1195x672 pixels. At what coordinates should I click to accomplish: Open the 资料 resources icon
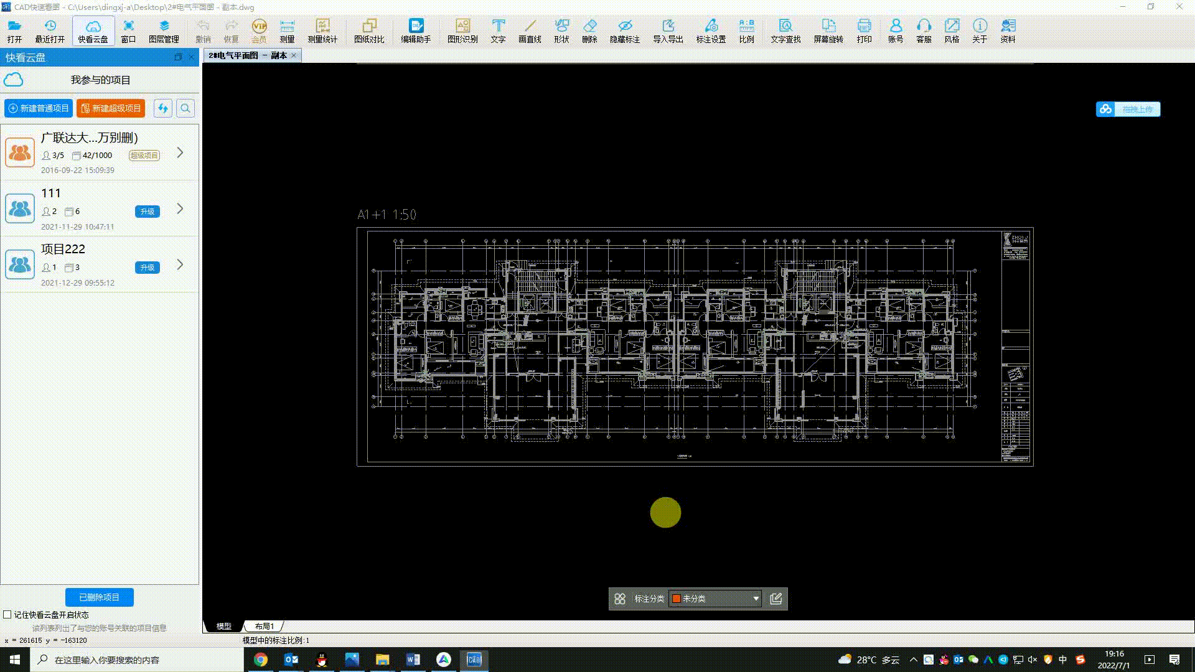tap(1008, 30)
